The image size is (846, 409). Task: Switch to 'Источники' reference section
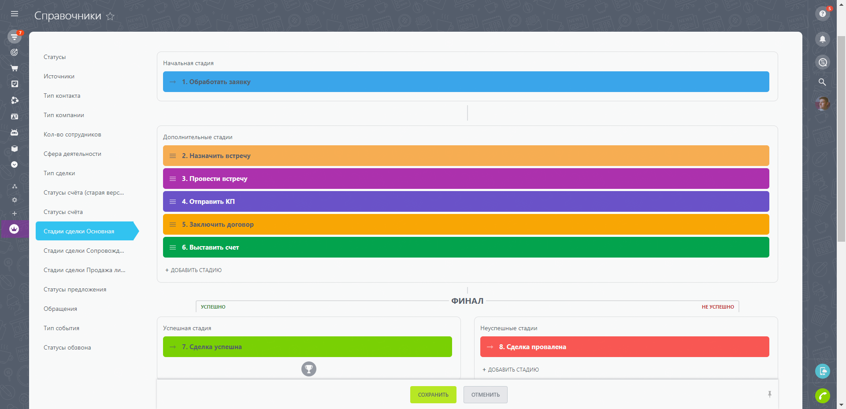(x=59, y=77)
